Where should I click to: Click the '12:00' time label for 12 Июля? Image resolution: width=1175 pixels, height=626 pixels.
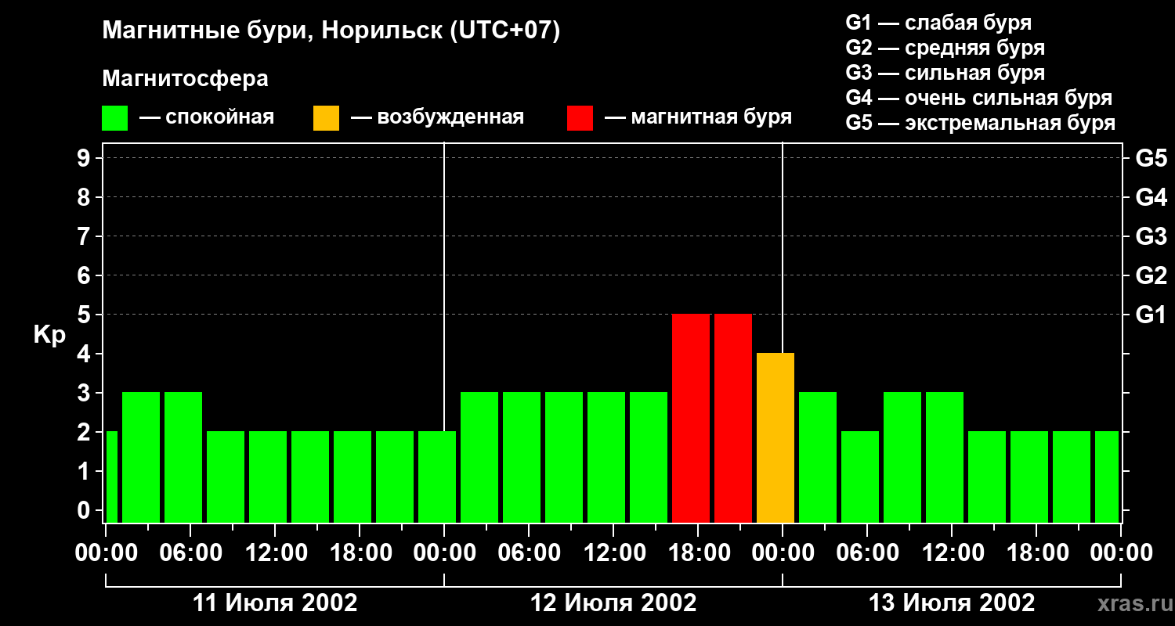(x=613, y=552)
